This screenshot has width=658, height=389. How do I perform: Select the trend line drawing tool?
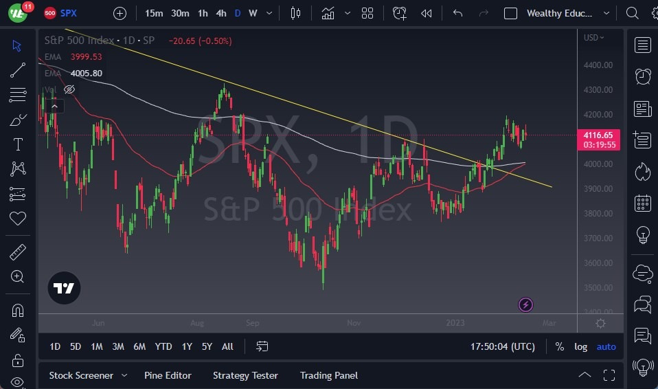click(18, 69)
